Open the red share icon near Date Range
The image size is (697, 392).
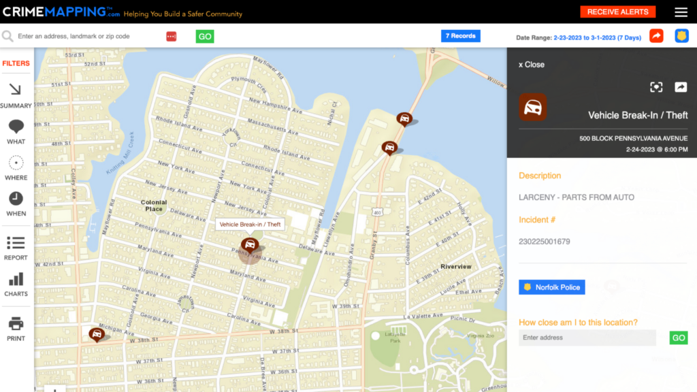tap(656, 36)
